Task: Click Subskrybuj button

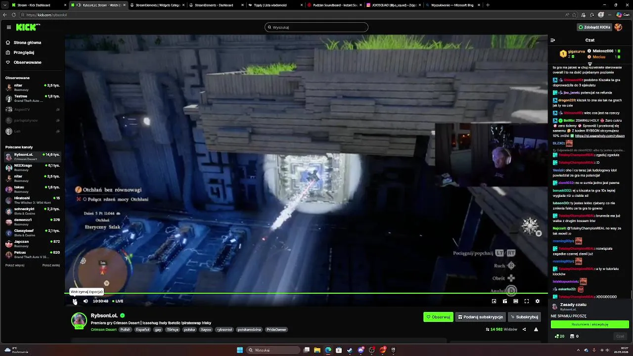Action: (x=524, y=317)
